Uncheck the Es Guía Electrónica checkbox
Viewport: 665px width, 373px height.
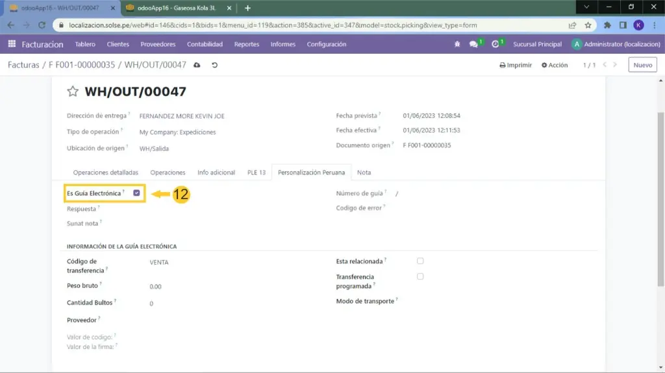pos(136,193)
